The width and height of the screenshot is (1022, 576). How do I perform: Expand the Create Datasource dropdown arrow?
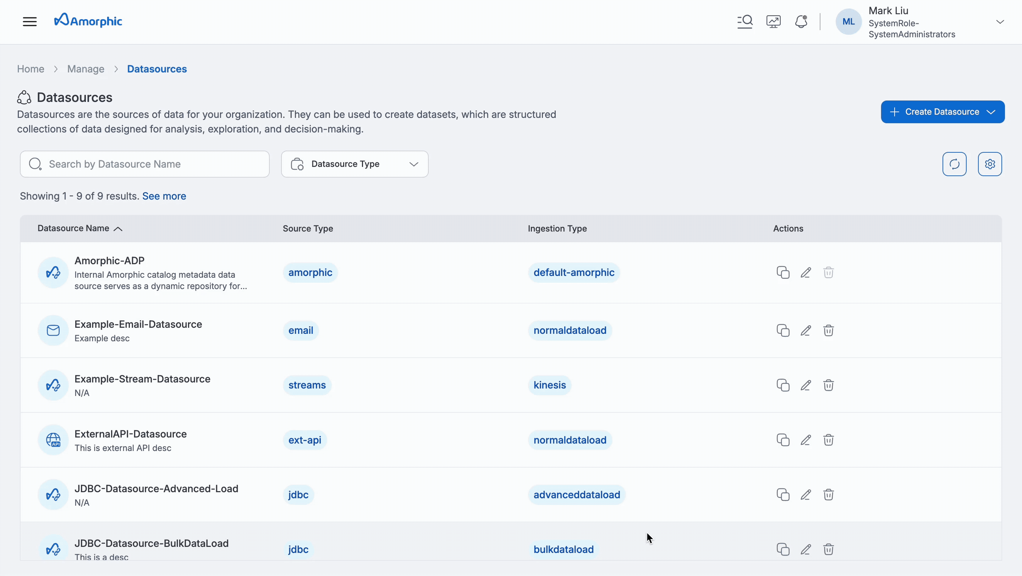pos(991,112)
